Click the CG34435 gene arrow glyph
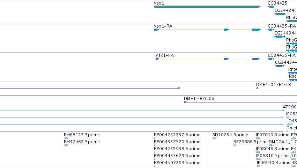 point(270,7)
